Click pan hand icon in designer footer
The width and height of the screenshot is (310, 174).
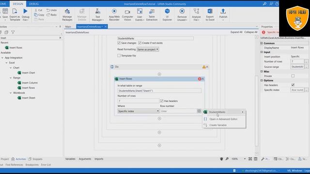[x=221, y=159]
